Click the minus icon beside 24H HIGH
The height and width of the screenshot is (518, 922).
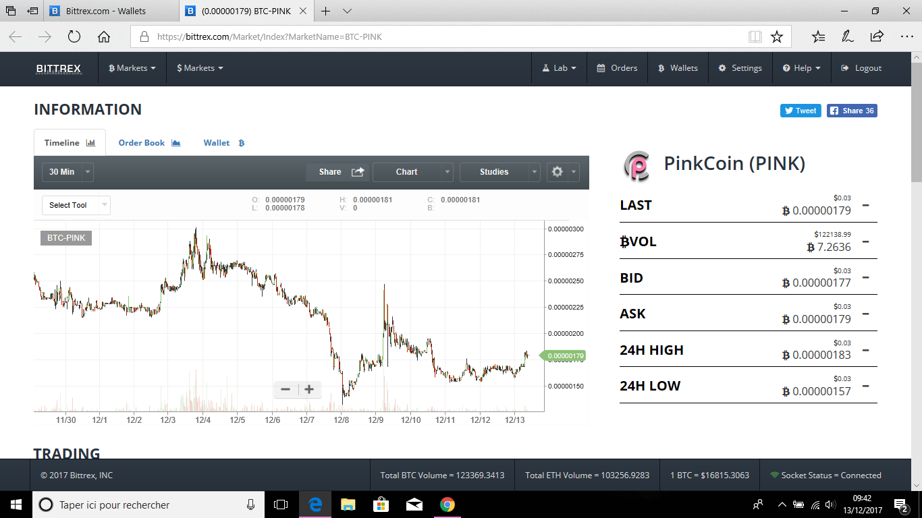click(x=866, y=350)
